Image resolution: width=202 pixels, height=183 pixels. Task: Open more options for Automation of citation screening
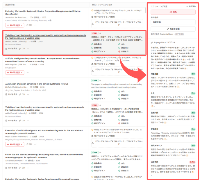coord(28,94)
